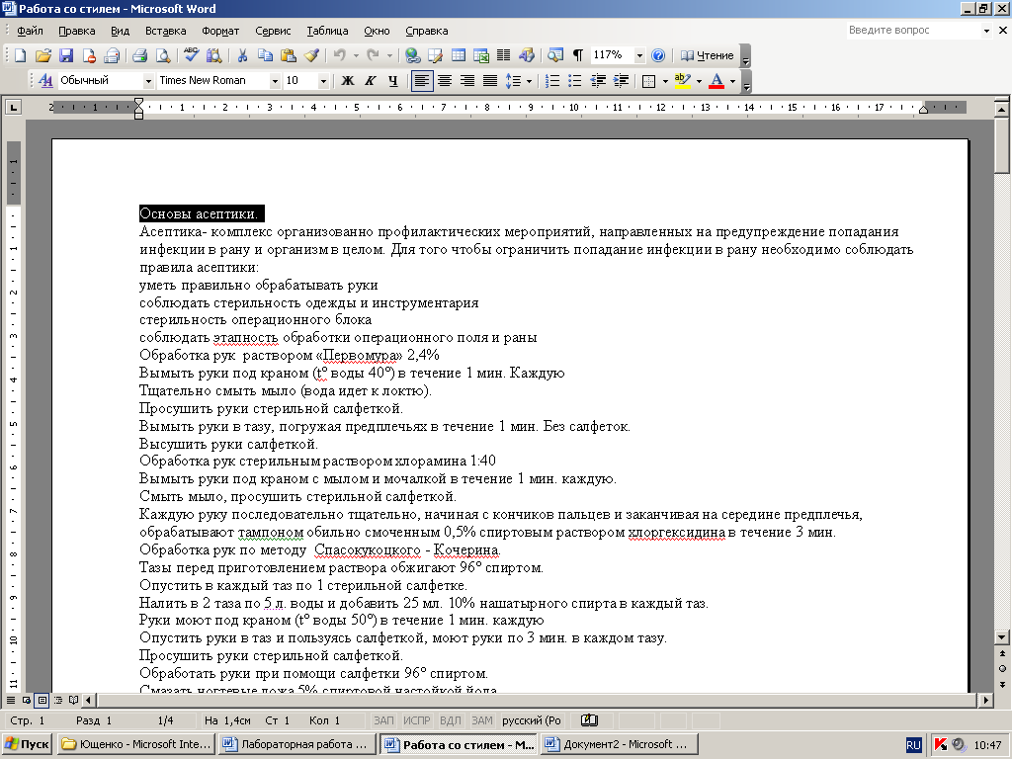The width and height of the screenshot is (1012, 759).
Task: Insert an Excel worksheet
Action: click(481, 55)
